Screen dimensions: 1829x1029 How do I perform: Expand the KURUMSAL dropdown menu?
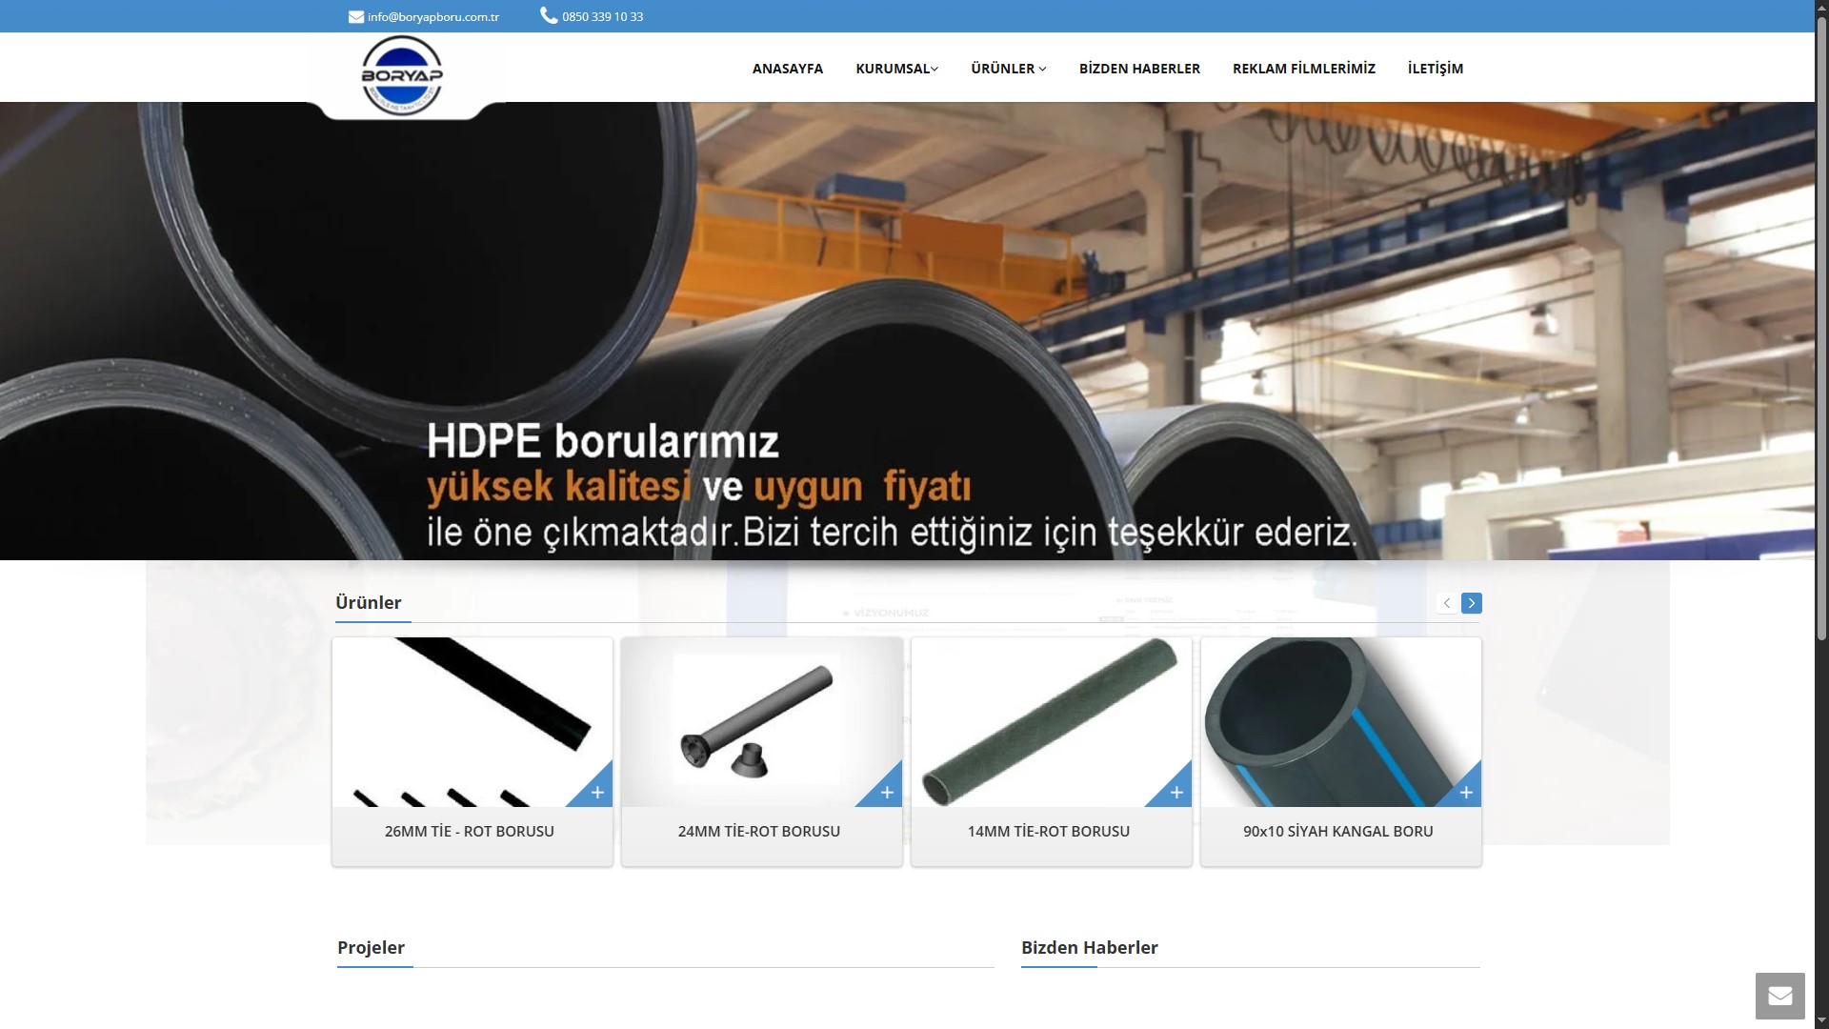coord(897,69)
